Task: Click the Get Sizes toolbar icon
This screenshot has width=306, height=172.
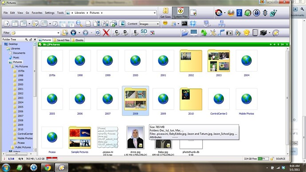Action: pyautogui.click(x=165, y=13)
